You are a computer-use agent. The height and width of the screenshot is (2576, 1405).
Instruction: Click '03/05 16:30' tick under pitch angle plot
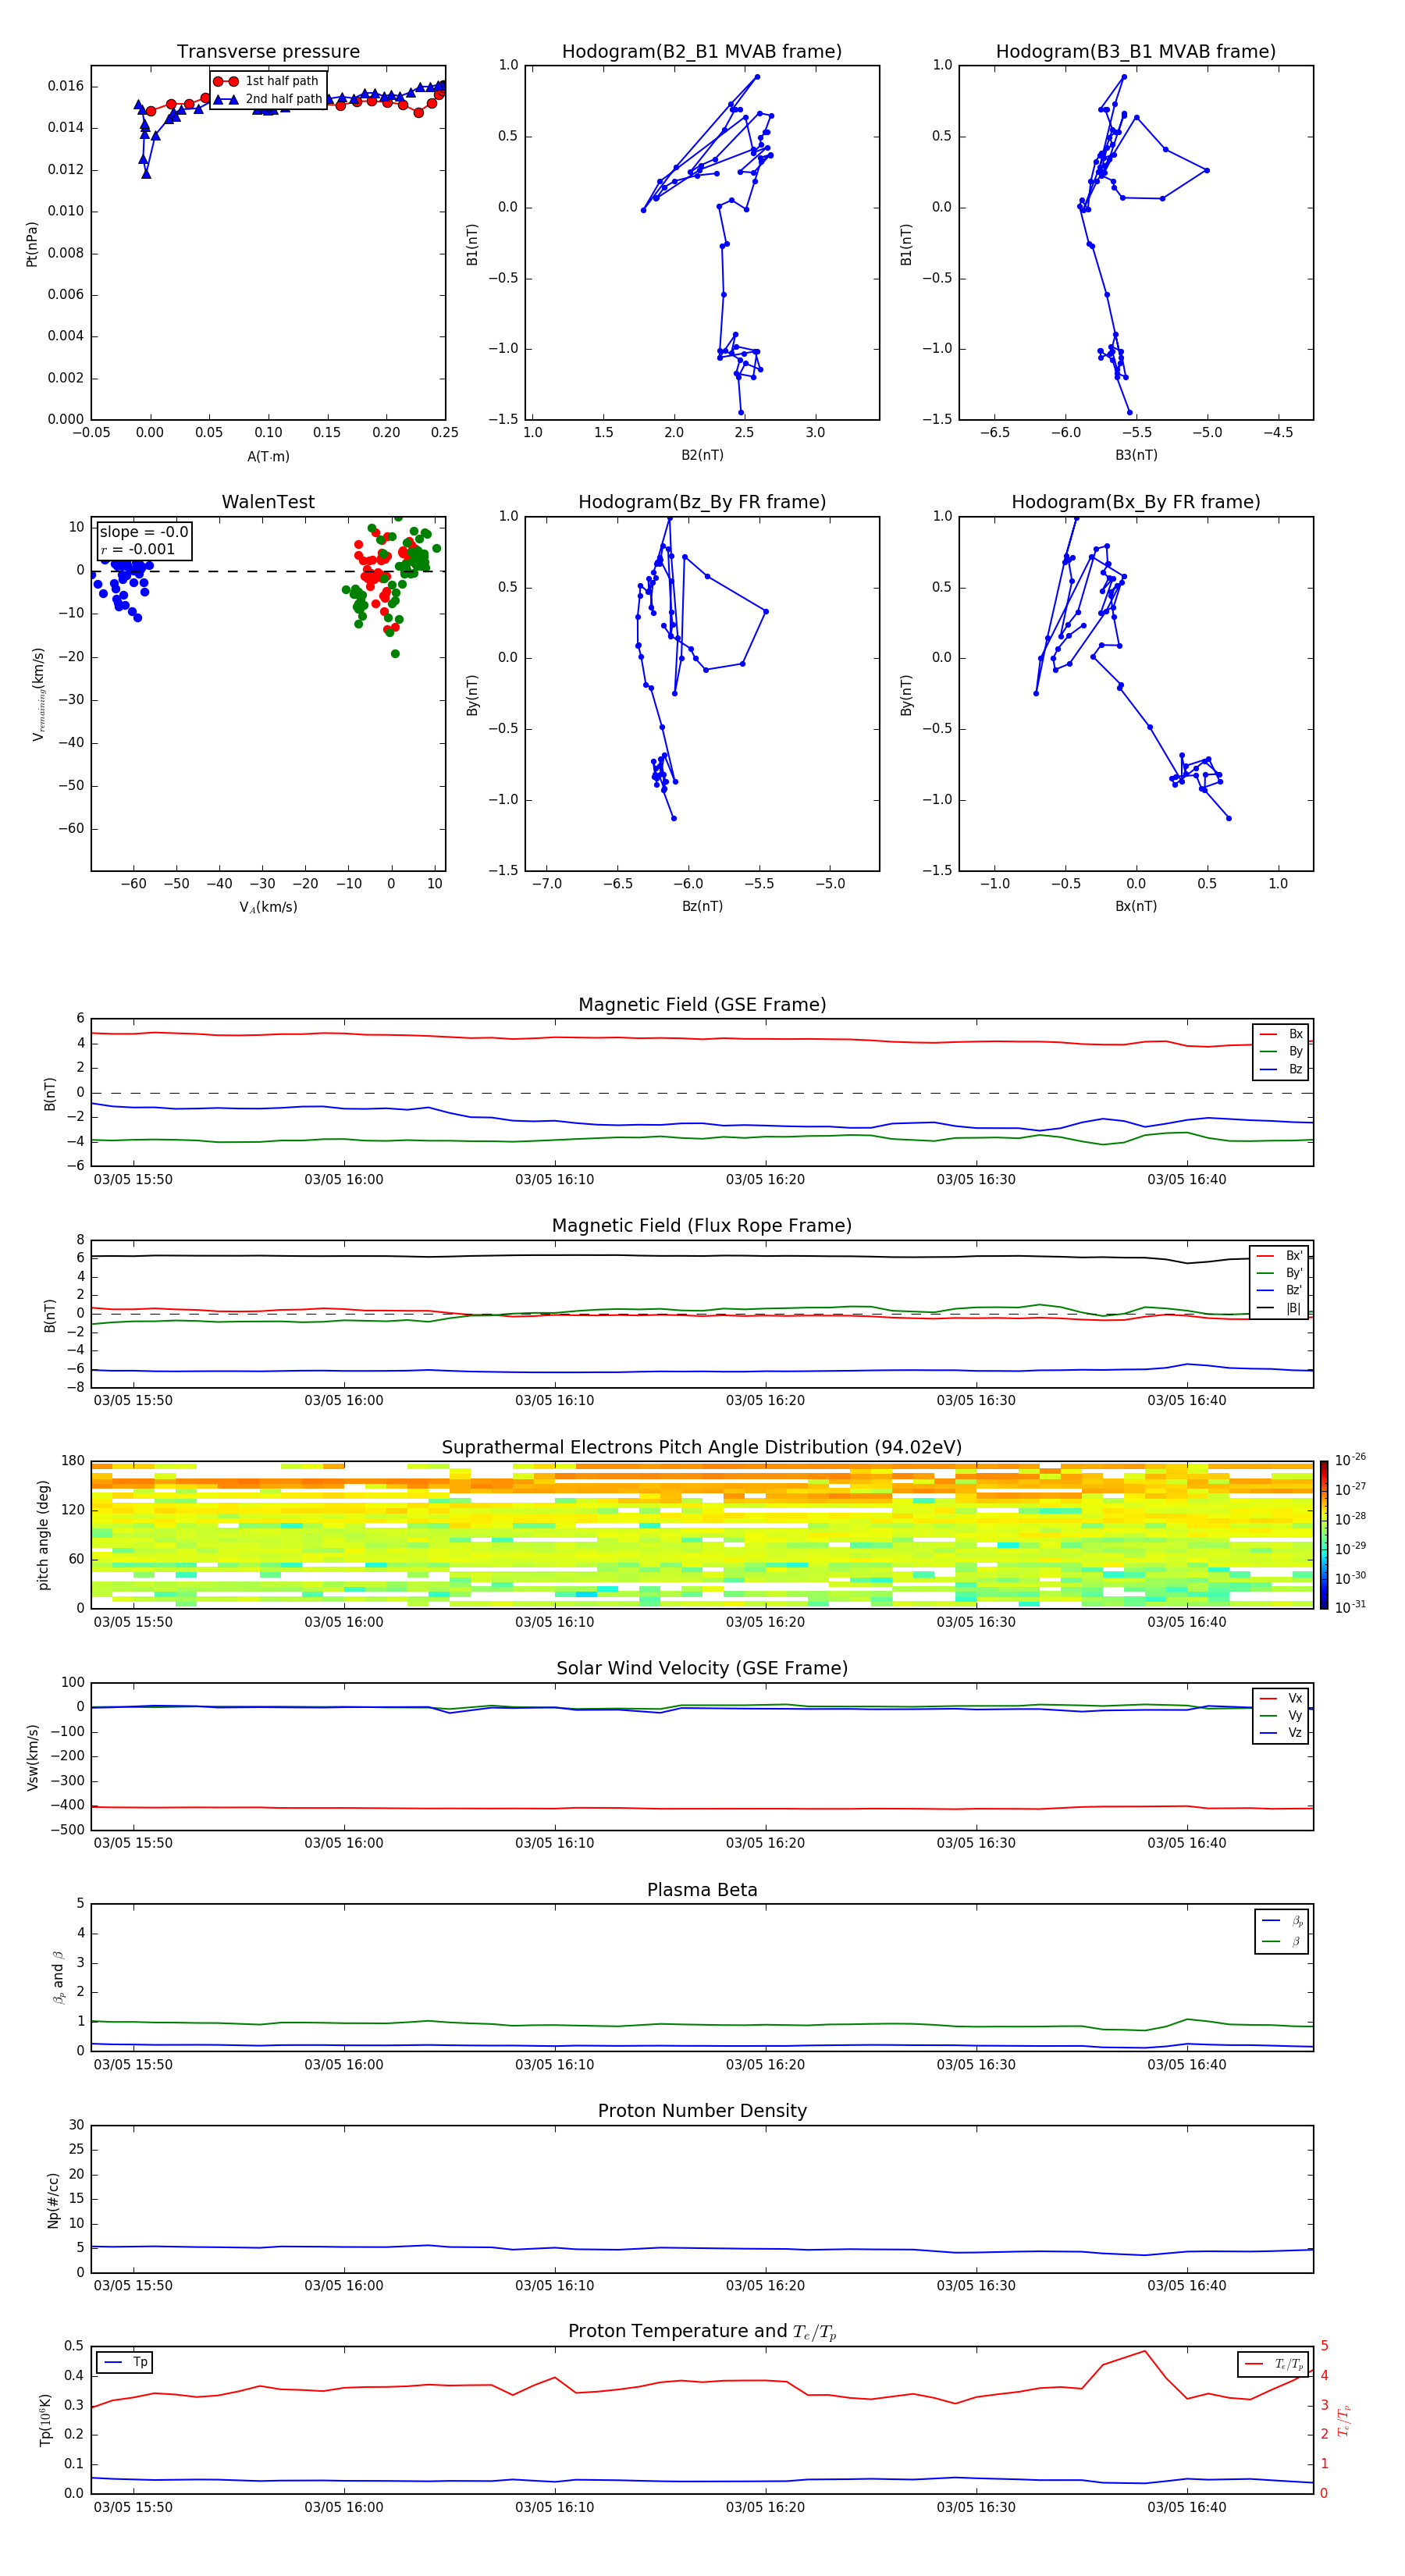pyautogui.click(x=976, y=1622)
